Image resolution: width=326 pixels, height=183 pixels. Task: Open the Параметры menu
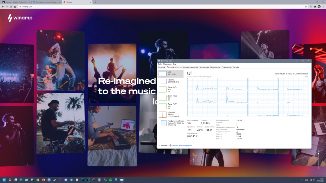(167, 64)
